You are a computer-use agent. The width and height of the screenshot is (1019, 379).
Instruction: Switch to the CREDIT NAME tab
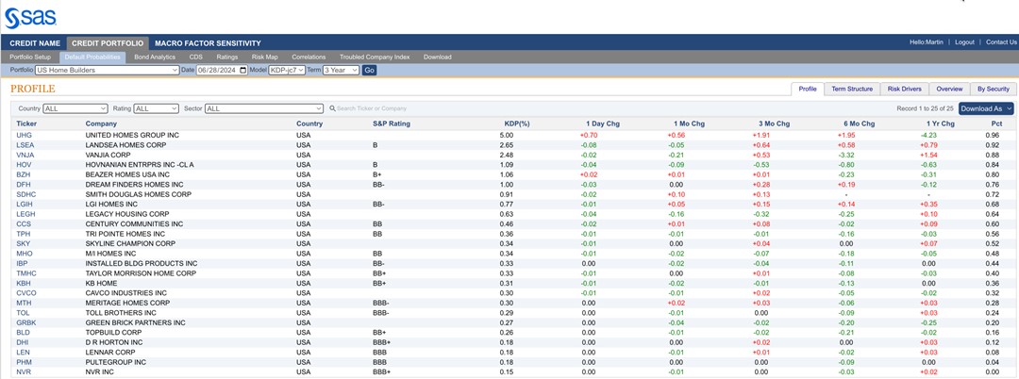click(x=35, y=43)
